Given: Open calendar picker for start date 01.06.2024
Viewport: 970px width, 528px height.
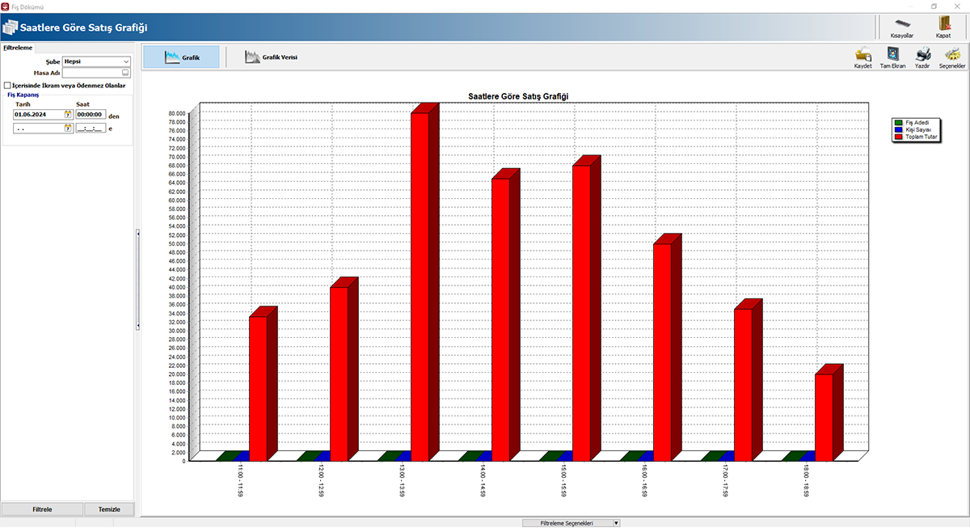Looking at the screenshot, I should pos(68,115).
